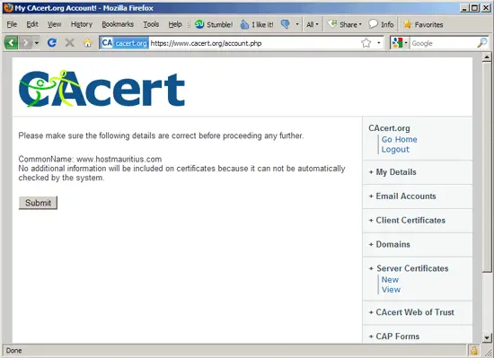Click the vertical scrollbar thumb
Image resolution: width=494 pixels, height=358 pixels.
coord(487,166)
